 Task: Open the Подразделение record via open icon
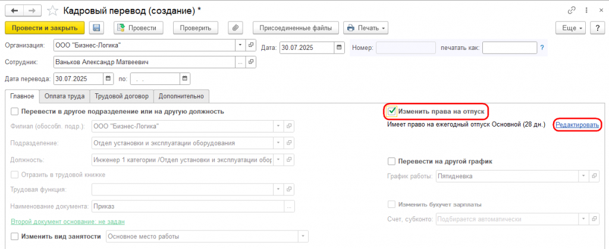pyautogui.click(x=289, y=143)
